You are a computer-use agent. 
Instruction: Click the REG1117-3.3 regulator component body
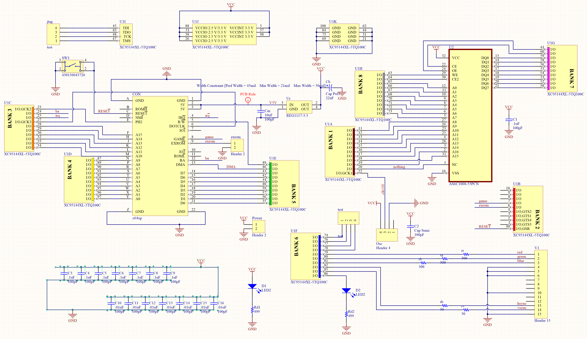(299, 107)
